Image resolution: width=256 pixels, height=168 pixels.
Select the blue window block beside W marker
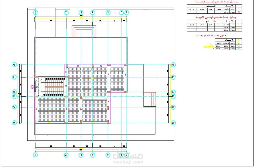tap(35, 86)
